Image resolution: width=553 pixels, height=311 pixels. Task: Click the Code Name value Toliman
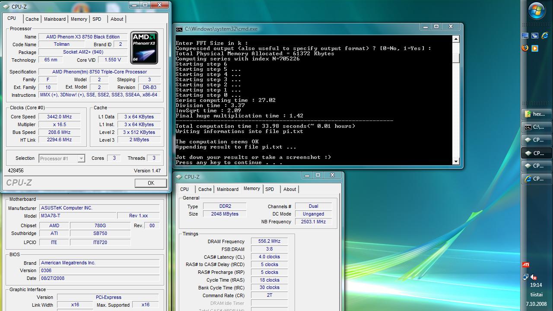(62, 44)
